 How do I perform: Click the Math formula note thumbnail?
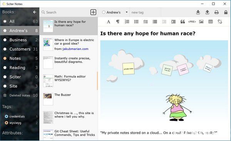tap(48, 81)
